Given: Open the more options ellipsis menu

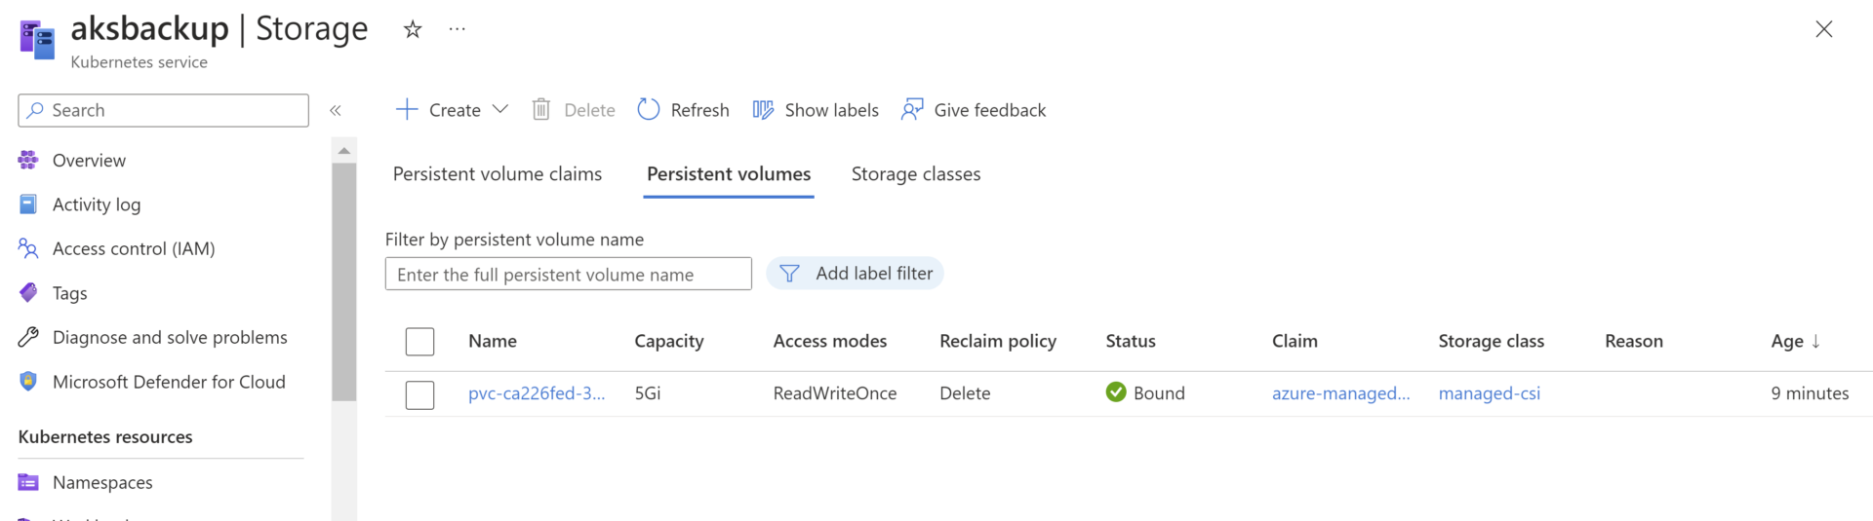Looking at the screenshot, I should (457, 29).
